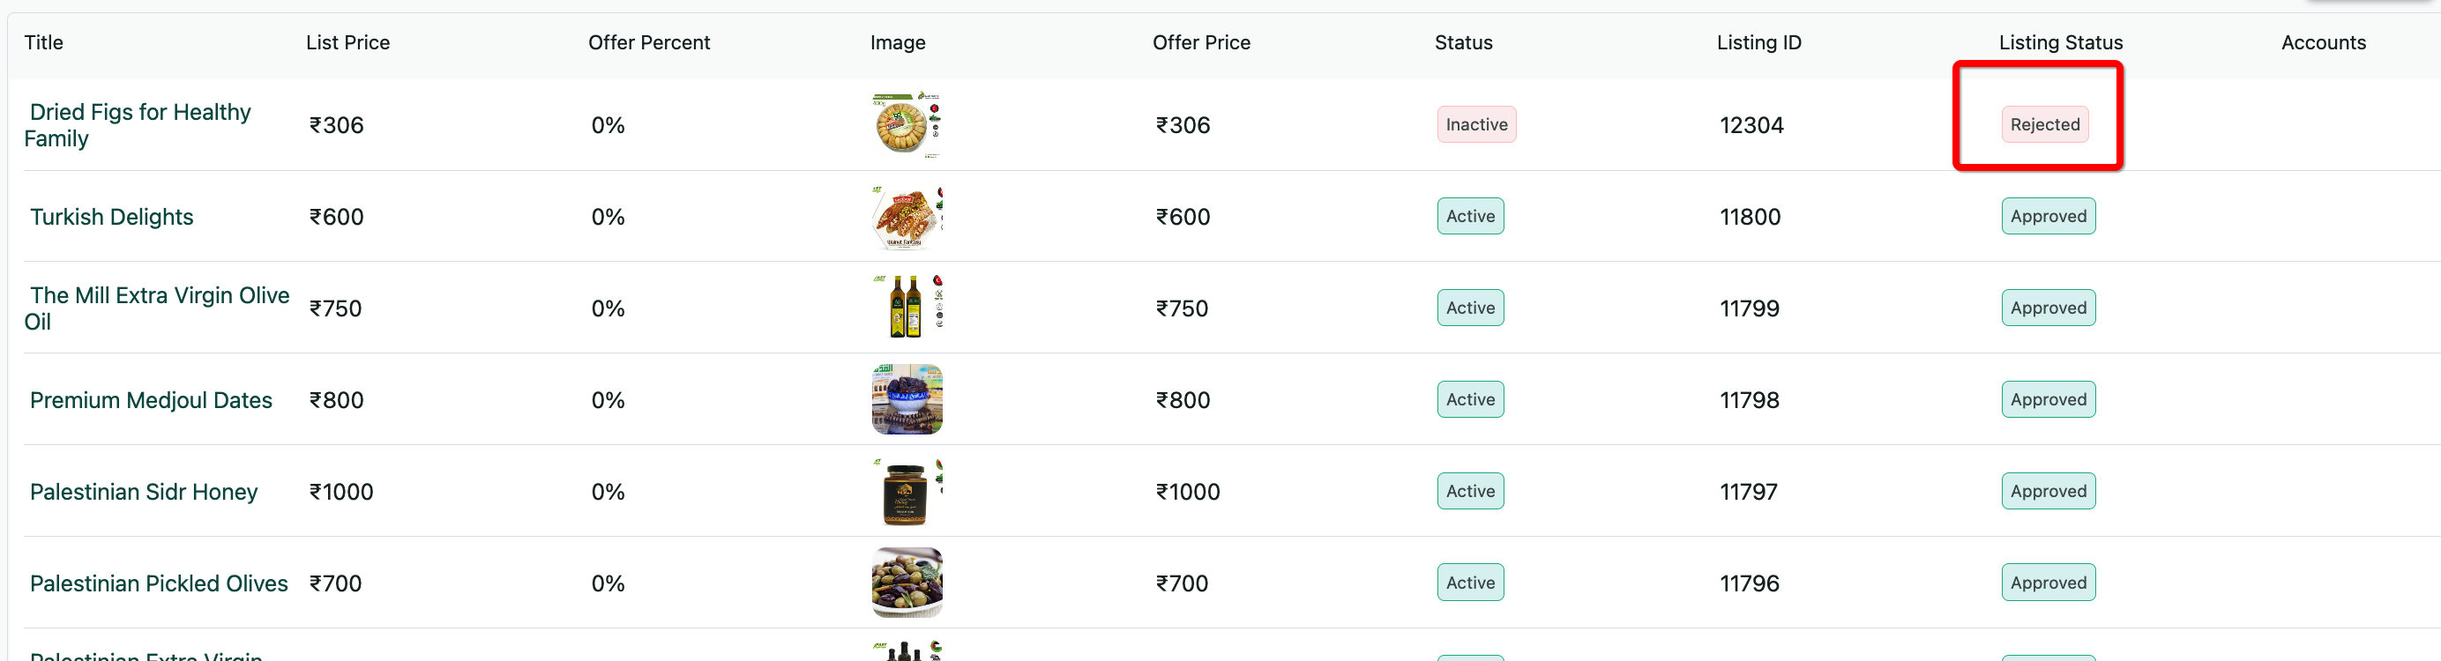
Task: Click the Approved badge for Premium Medjoul Dates
Action: pyautogui.click(x=2048, y=399)
